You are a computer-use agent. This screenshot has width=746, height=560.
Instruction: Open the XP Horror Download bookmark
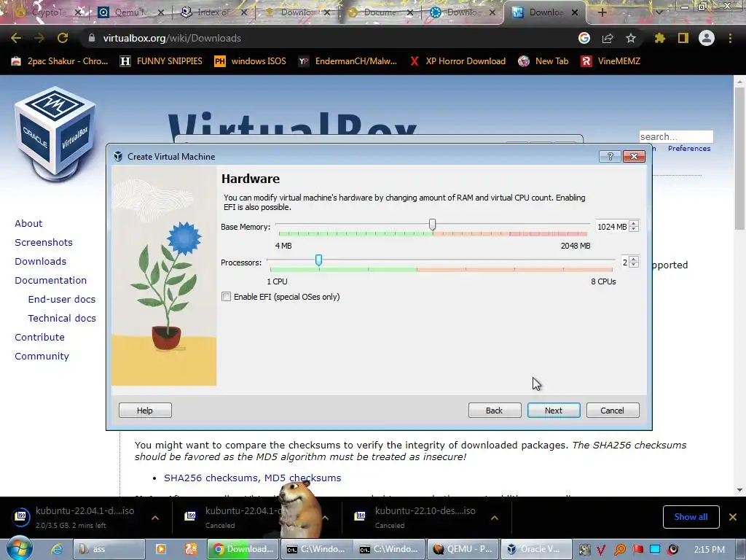(x=458, y=61)
